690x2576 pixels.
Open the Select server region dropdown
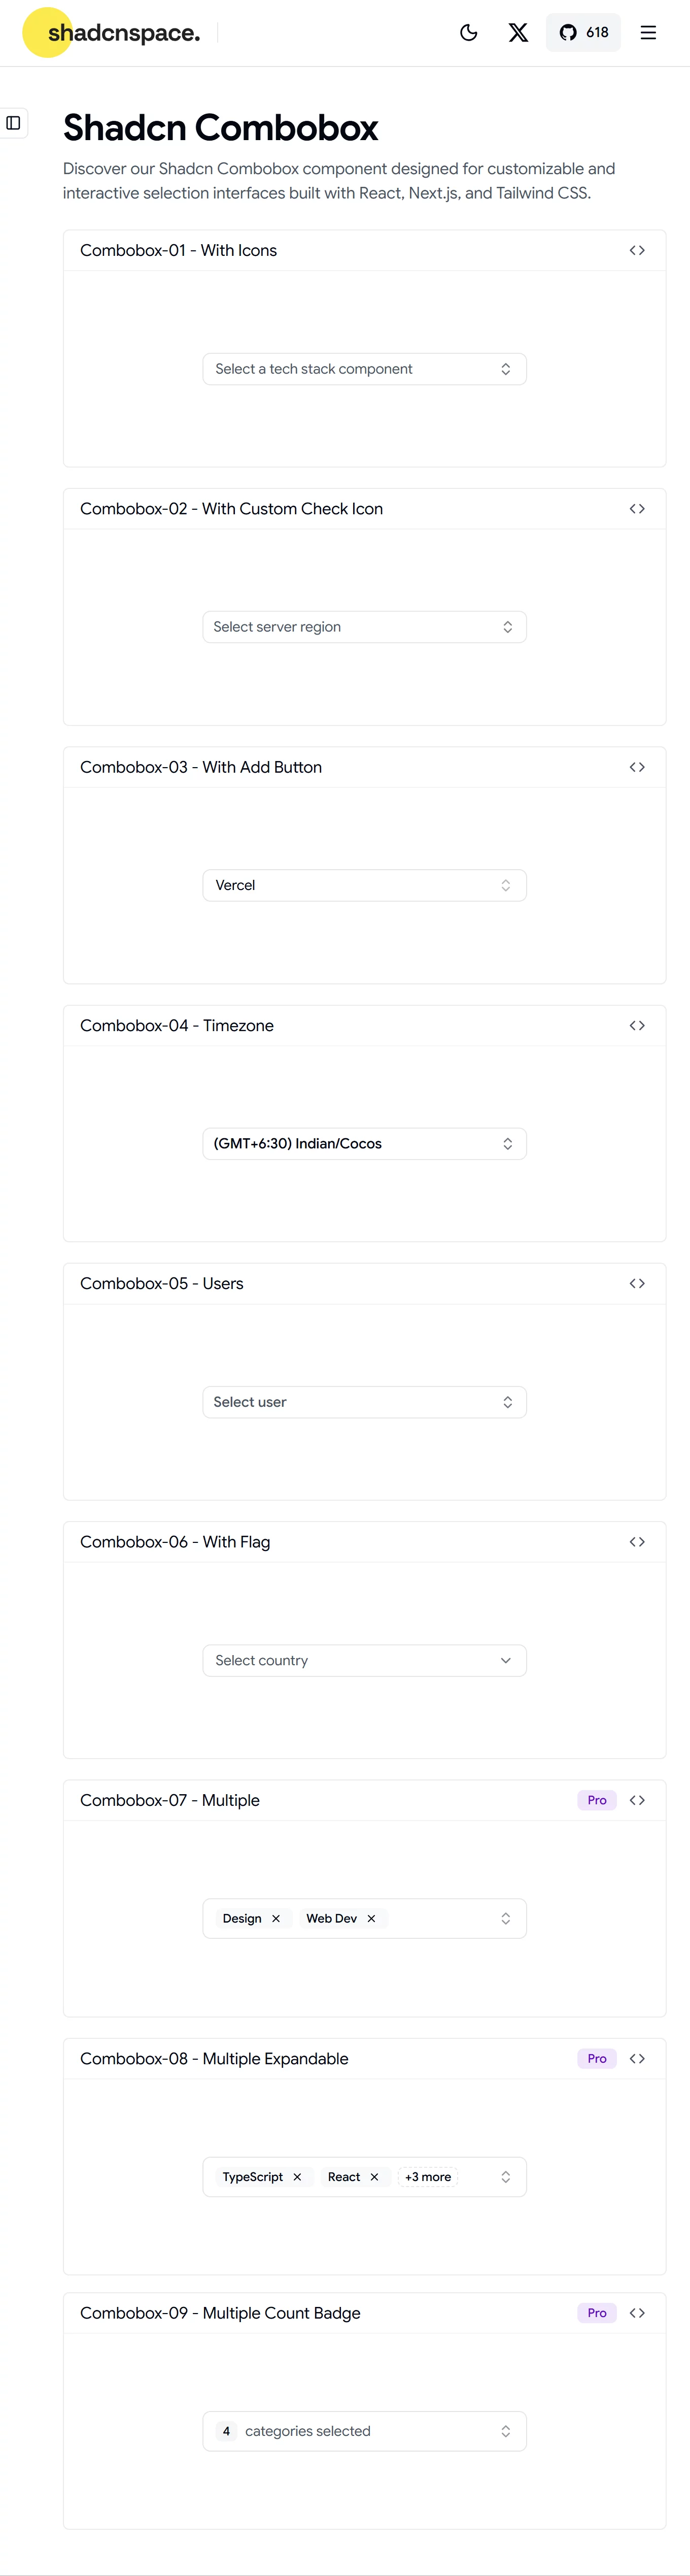click(x=364, y=627)
